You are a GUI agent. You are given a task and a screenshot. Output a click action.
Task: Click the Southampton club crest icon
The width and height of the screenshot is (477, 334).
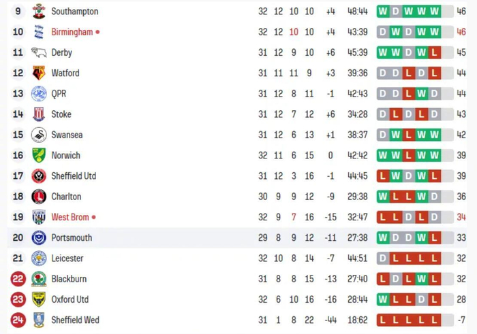[x=39, y=12]
